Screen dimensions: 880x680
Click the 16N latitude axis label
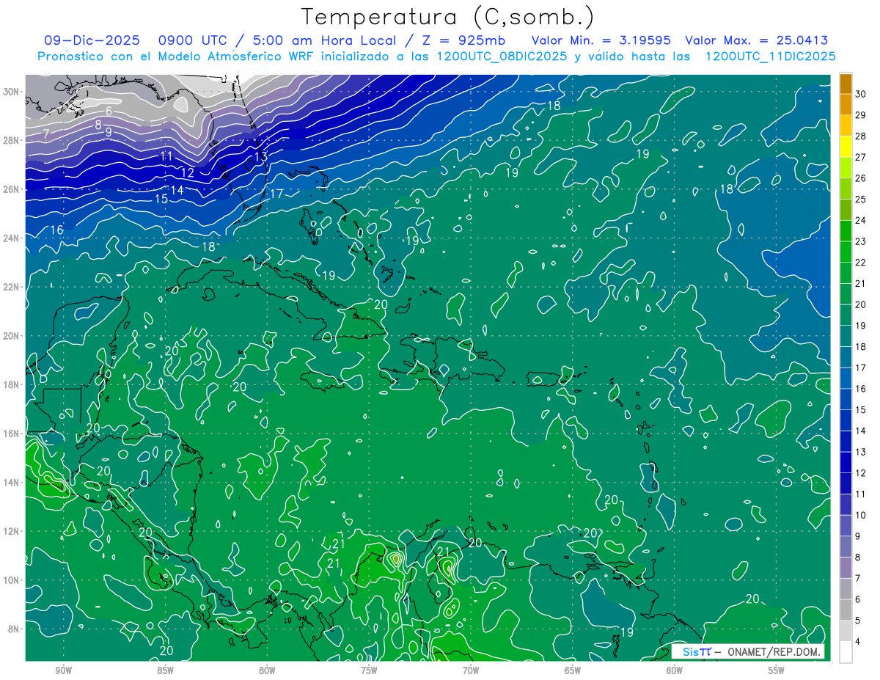pyautogui.click(x=12, y=433)
